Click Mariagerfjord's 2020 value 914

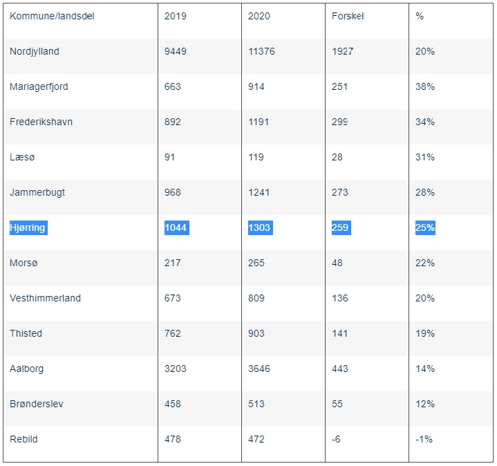[x=256, y=86]
